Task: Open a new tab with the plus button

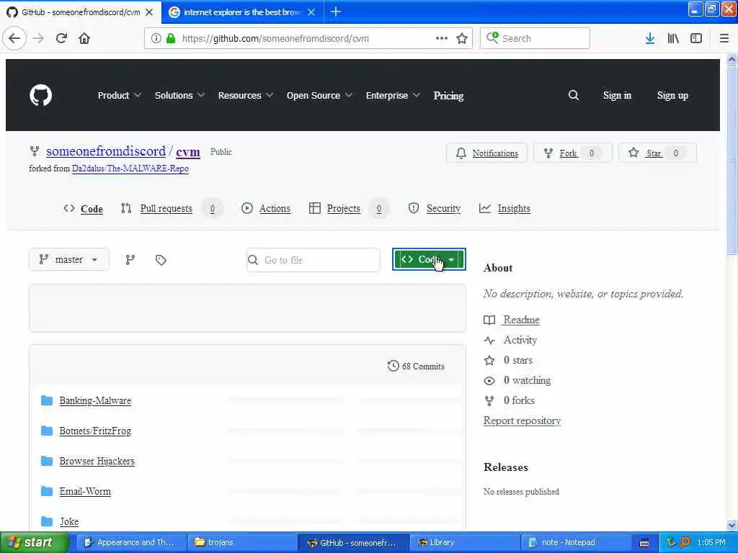Action: [x=336, y=12]
